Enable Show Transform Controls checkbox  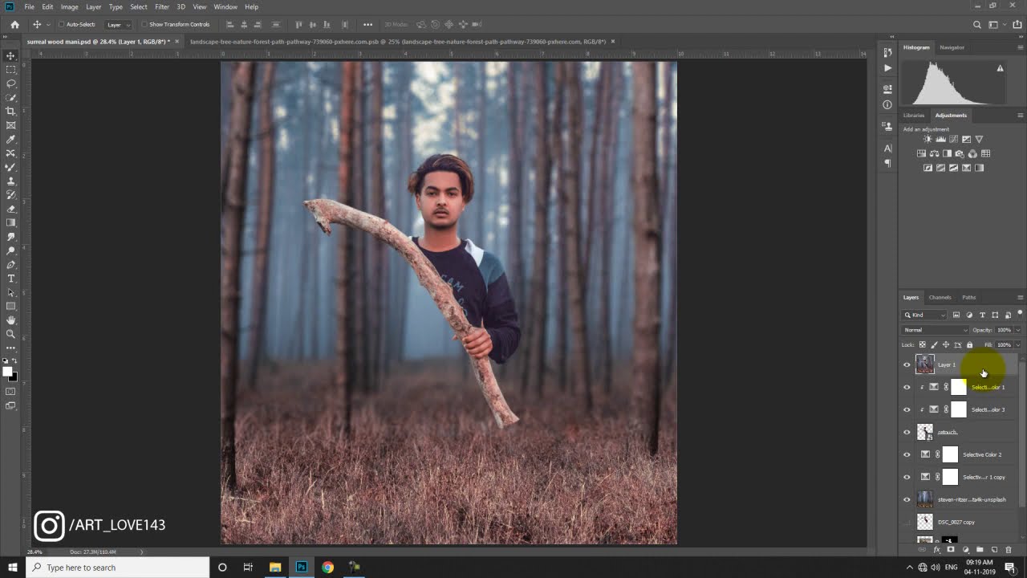(144, 24)
